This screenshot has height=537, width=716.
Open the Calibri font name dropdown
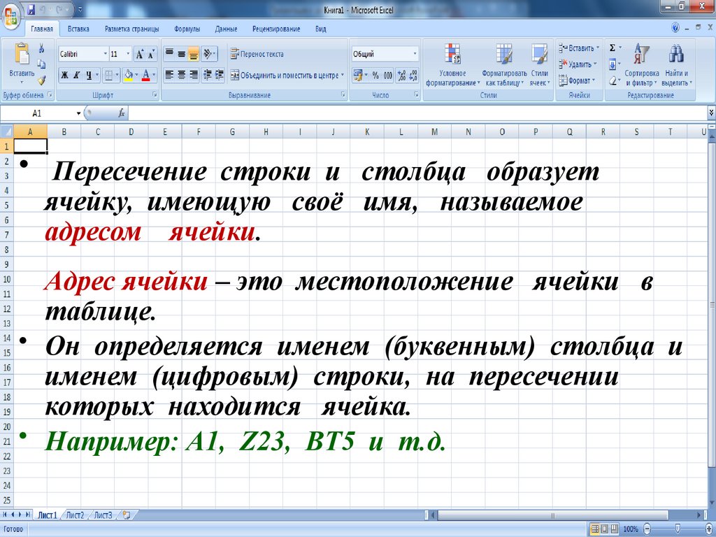(105, 54)
